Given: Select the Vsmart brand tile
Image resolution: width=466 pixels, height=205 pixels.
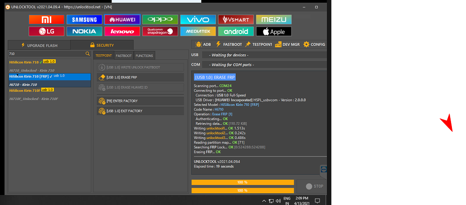Looking at the screenshot, I should (x=236, y=19).
